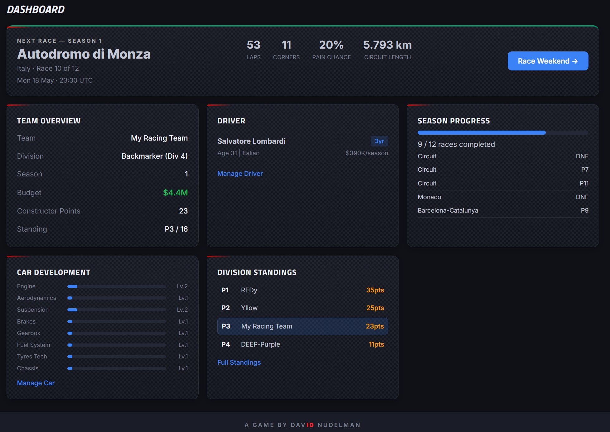Click the NEXT RACE — SEASON 1 label
The height and width of the screenshot is (432, 610).
(x=60, y=41)
